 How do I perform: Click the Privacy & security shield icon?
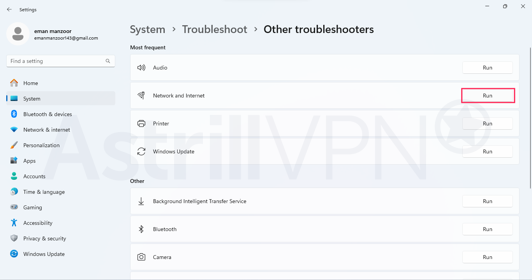tap(14, 238)
